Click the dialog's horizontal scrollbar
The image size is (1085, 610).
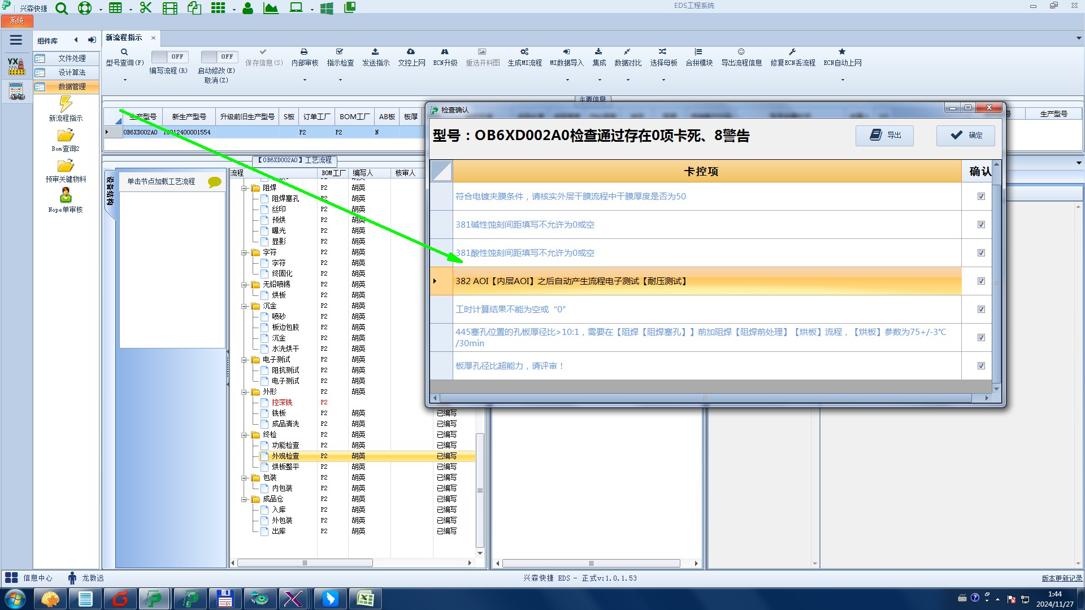705,398
